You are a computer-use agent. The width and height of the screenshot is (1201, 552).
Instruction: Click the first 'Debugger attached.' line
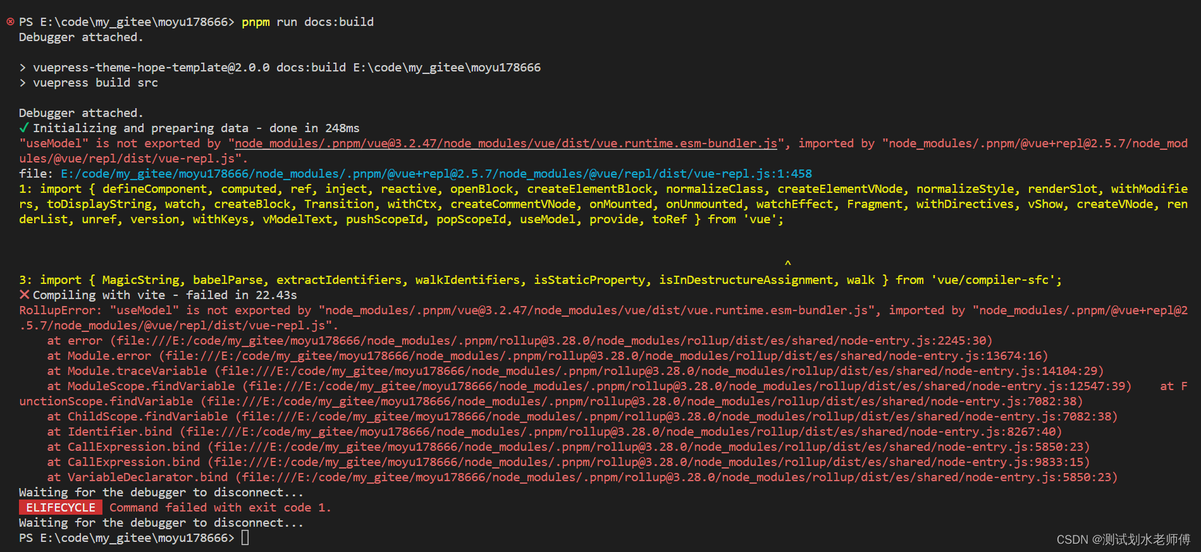click(x=81, y=37)
